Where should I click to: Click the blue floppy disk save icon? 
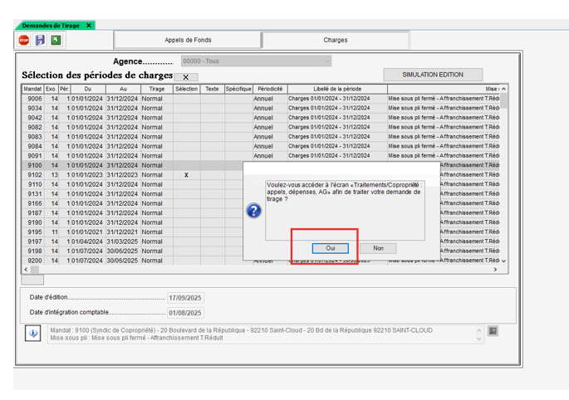coord(40,40)
